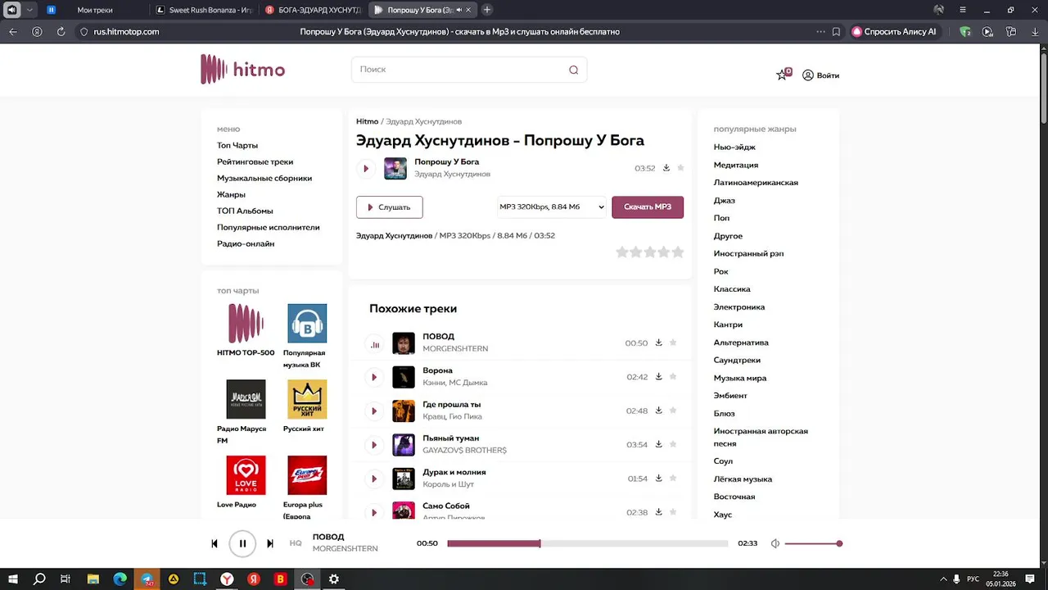Reload page with refresh icon
Image resolution: width=1048 pixels, height=590 pixels.
[x=61, y=32]
